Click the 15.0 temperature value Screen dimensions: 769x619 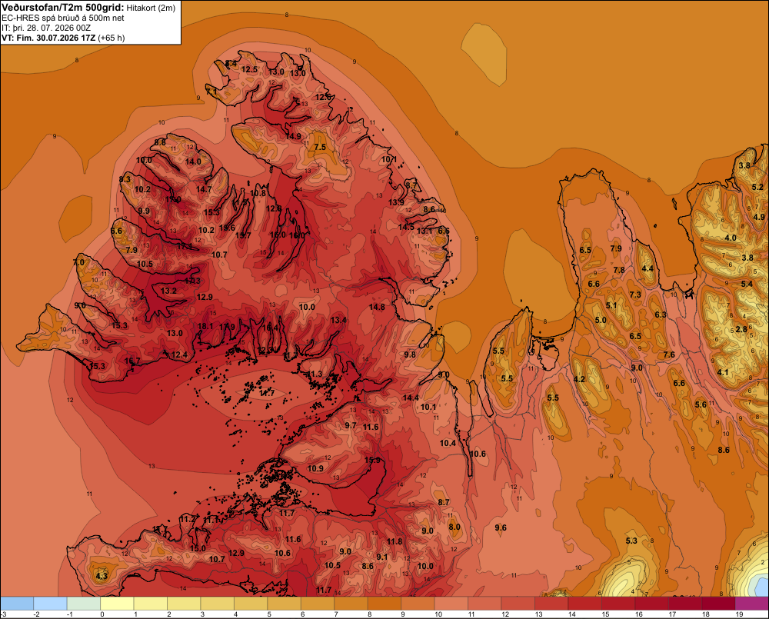(x=198, y=548)
